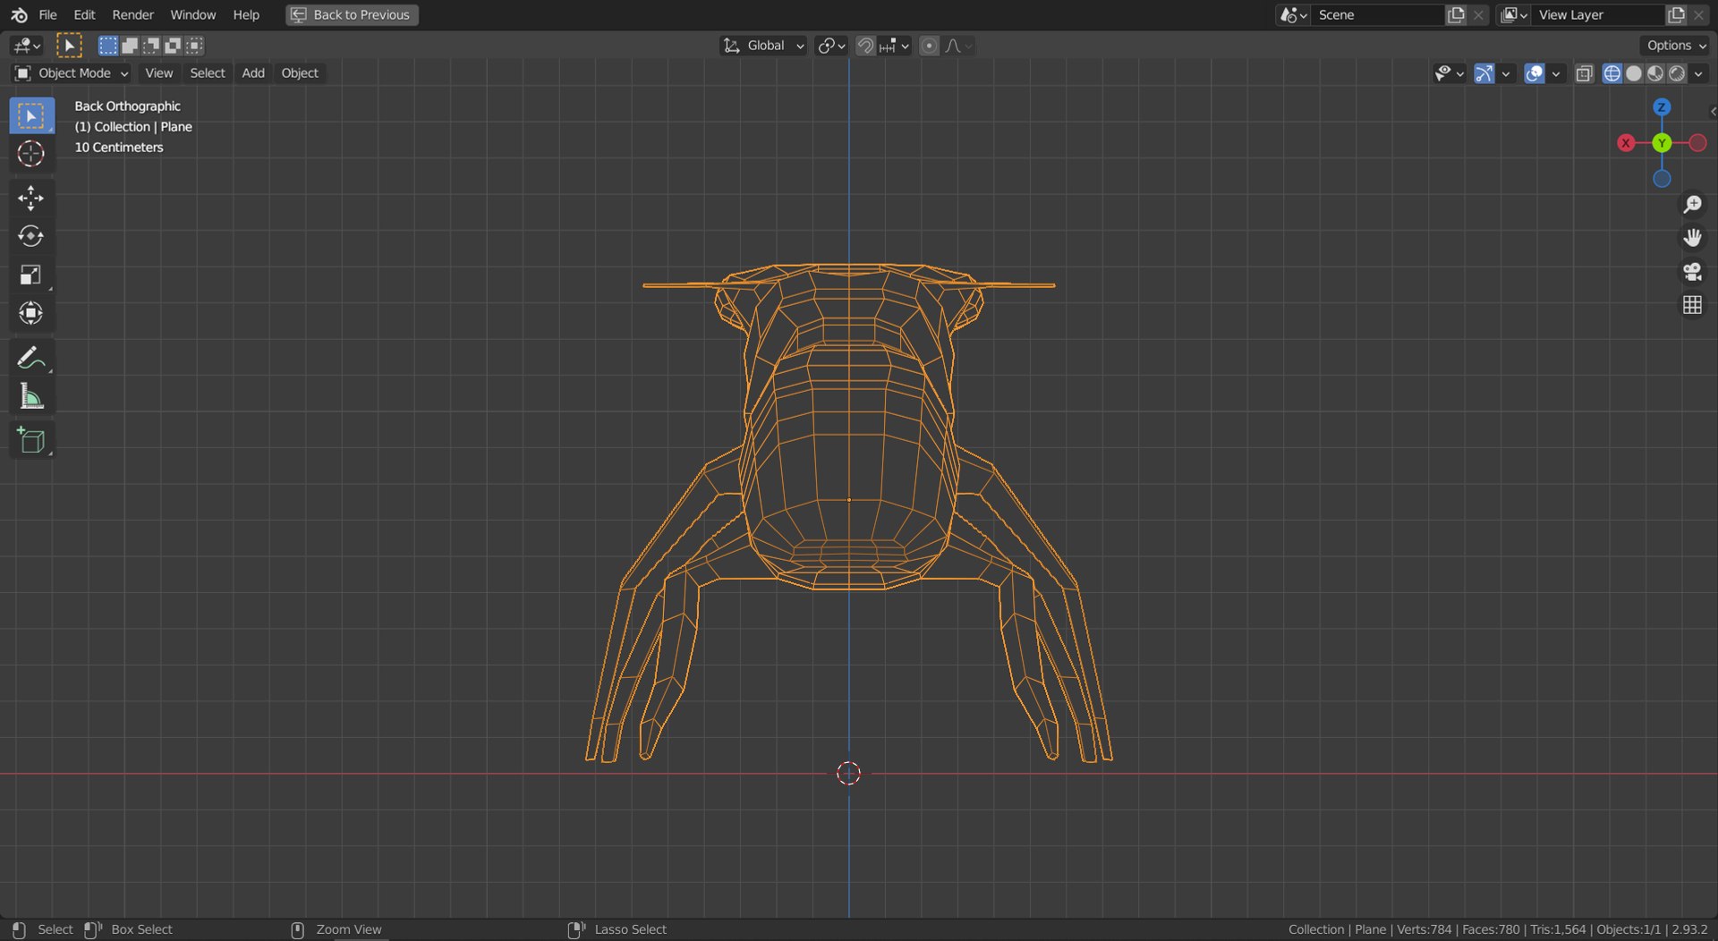Choose the Measure tool
Viewport: 1718px width, 941px height.
pos(31,396)
